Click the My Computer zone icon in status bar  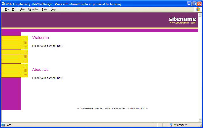click(x=171, y=125)
